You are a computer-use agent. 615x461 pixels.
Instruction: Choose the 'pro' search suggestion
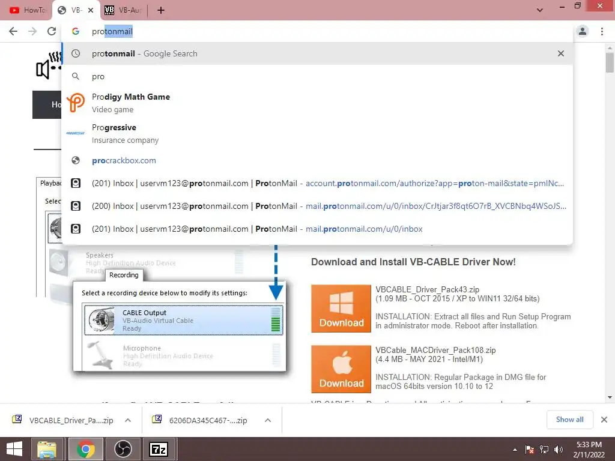(x=317, y=76)
